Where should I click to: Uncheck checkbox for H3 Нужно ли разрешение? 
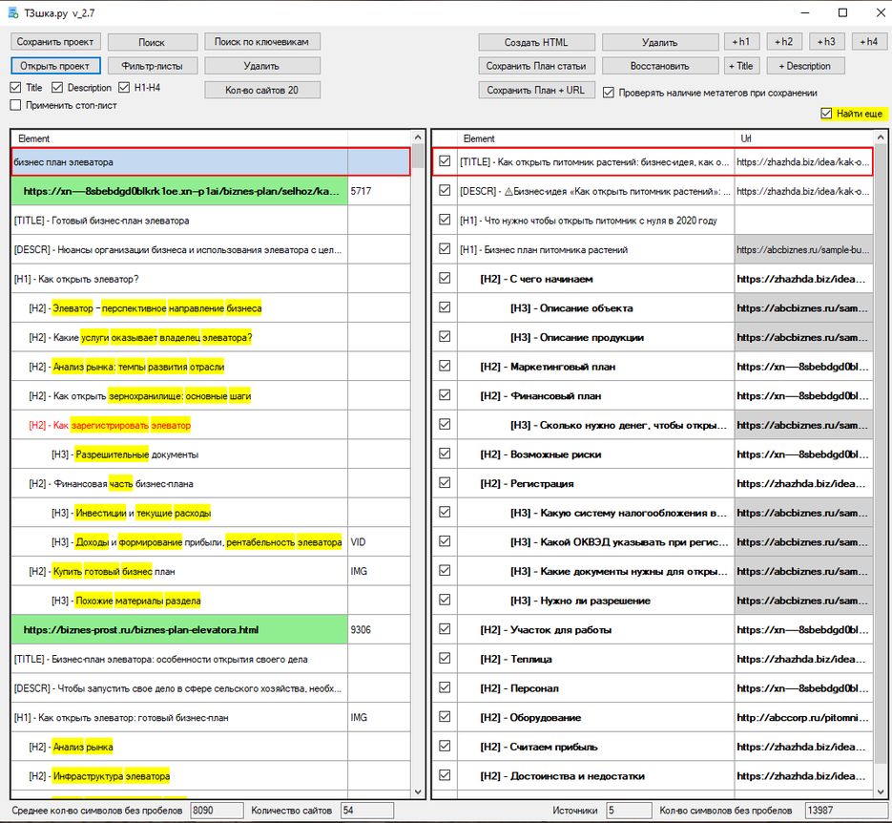click(x=445, y=600)
